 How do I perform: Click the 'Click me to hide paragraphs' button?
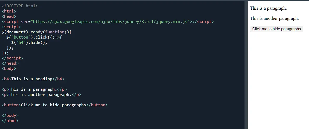coord(276,29)
